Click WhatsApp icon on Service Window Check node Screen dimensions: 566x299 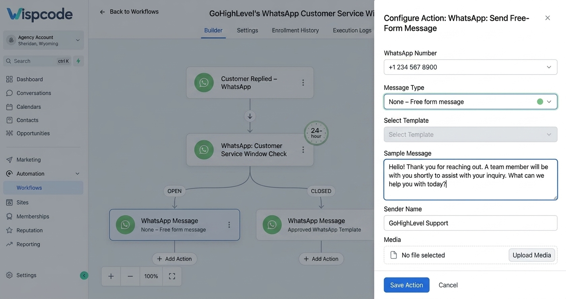tap(204, 149)
